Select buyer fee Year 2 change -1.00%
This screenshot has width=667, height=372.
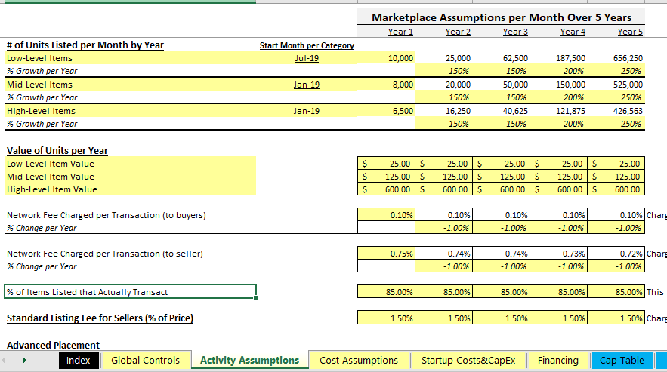click(x=443, y=228)
